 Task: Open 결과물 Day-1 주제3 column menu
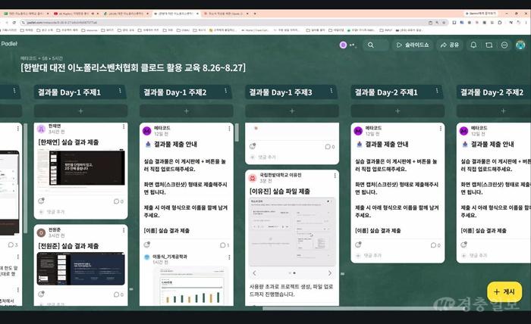(331, 91)
